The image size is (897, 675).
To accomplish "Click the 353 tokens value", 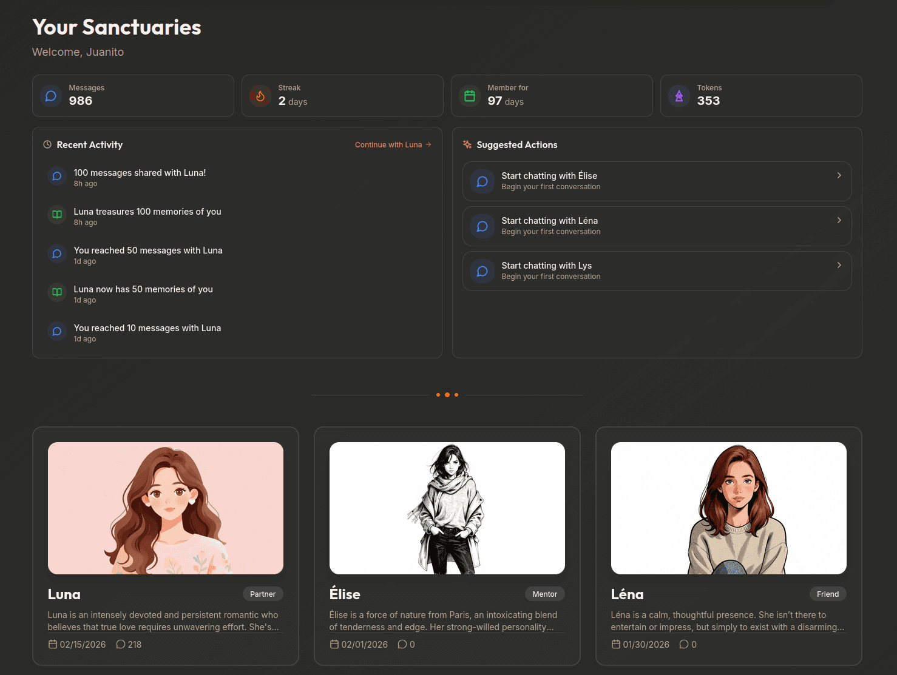I will pos(708,101).
